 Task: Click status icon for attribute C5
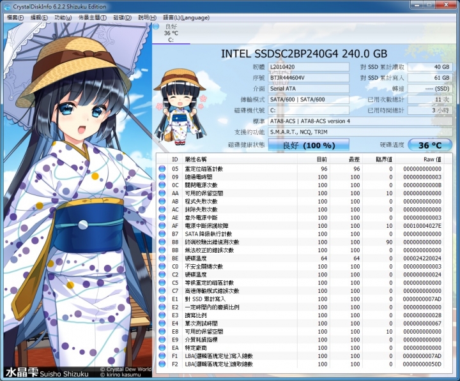162,283
